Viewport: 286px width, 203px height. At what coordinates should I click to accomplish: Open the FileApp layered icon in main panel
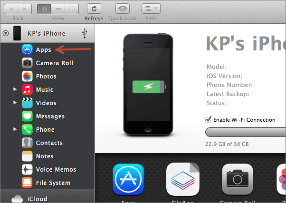pyautogui.click(x=182, y=179)
